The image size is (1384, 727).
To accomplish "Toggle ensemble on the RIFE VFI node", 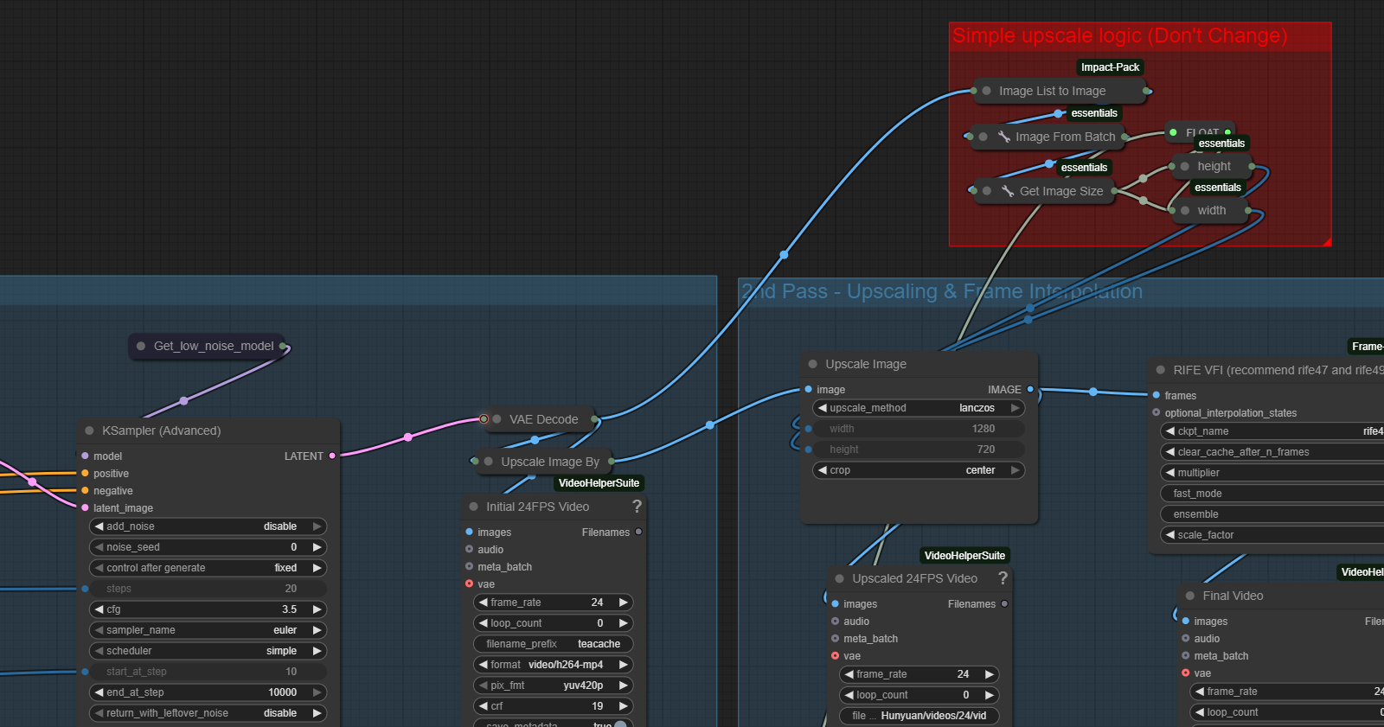I will [1272, 514].
